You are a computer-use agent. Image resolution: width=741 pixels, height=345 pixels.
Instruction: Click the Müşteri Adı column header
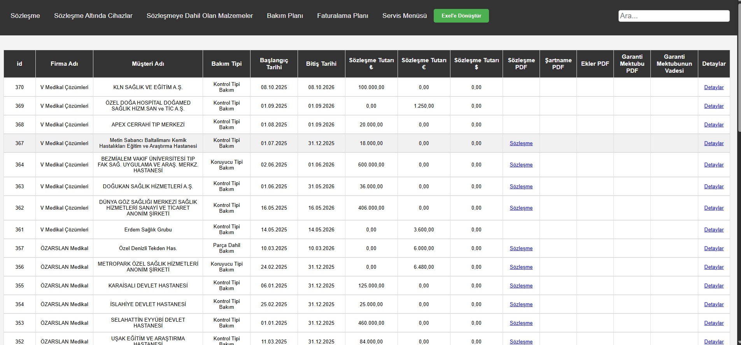coord(148,64)
